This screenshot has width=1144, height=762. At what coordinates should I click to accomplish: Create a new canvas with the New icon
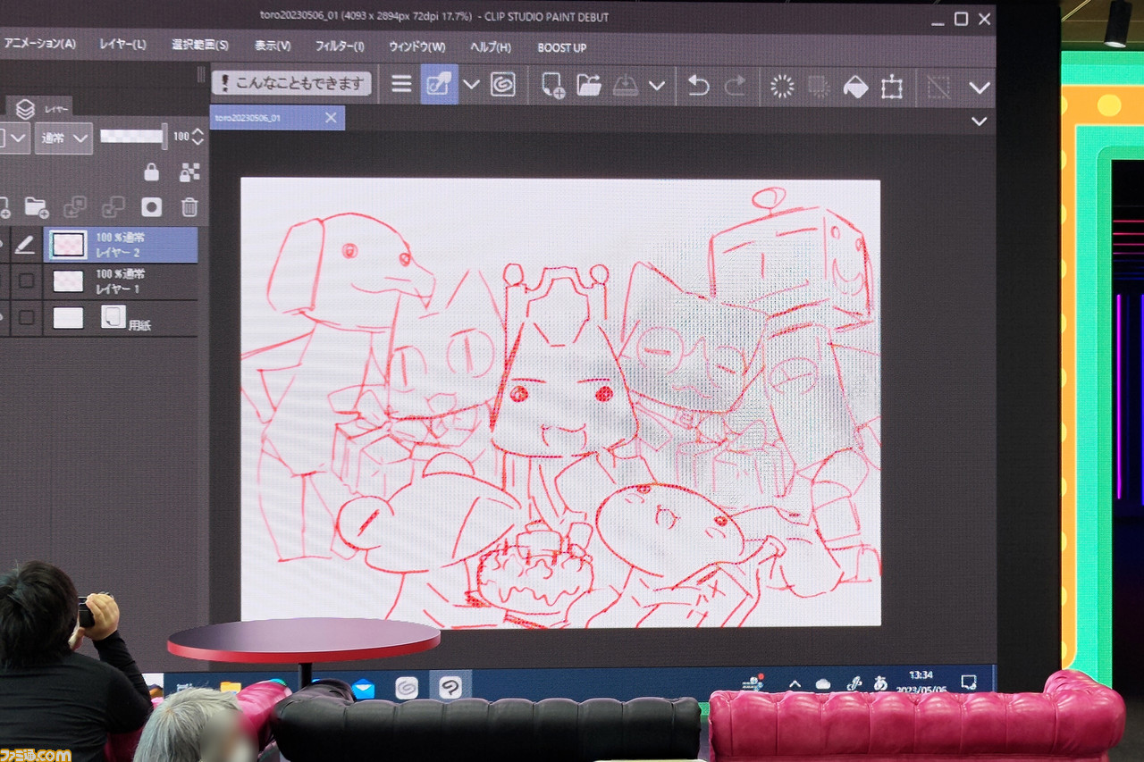(x=552, y=86)
